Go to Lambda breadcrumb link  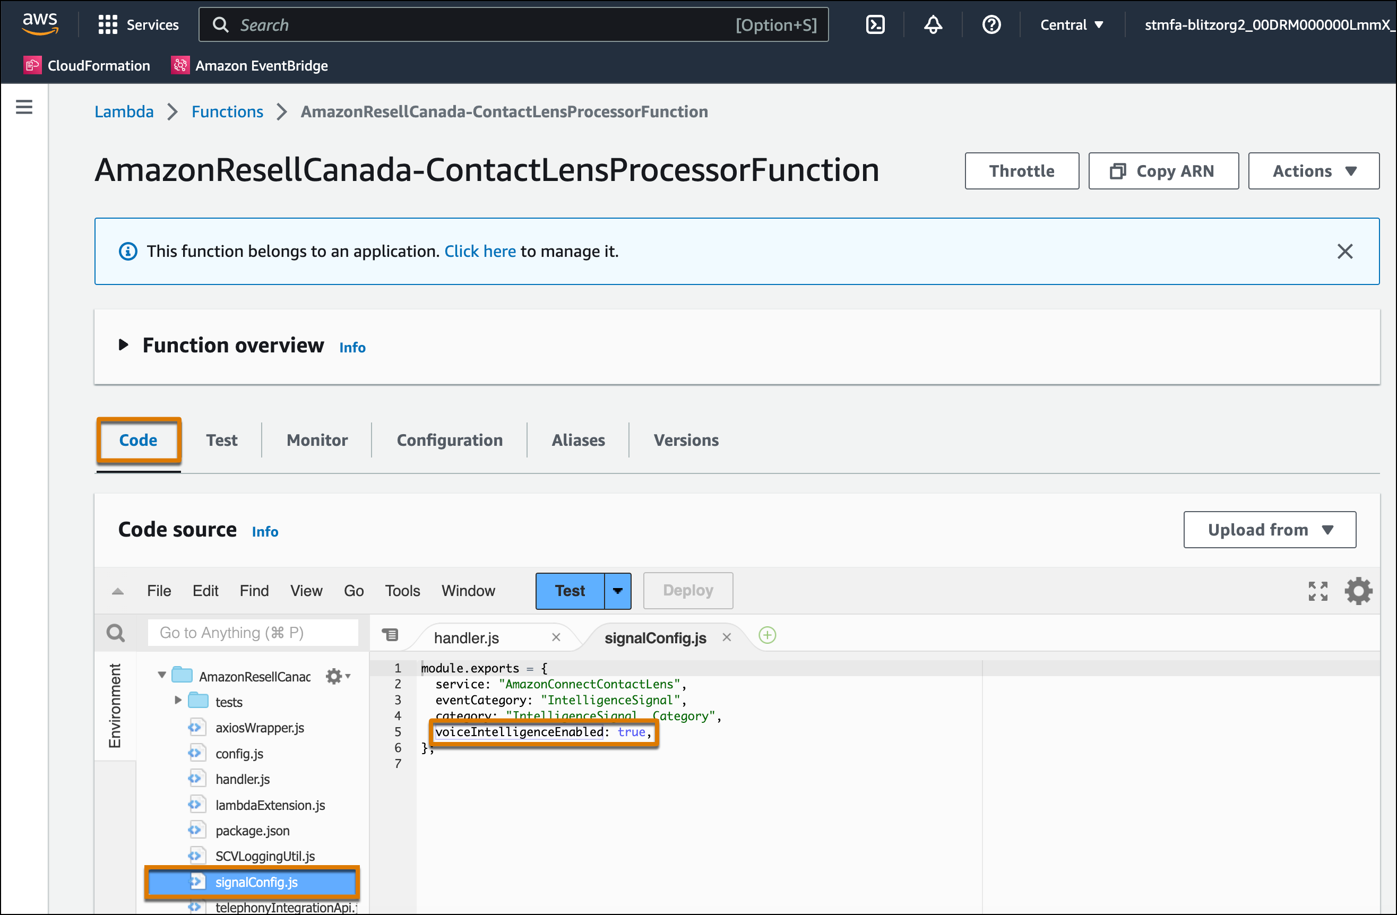click(x=124, y=111)
